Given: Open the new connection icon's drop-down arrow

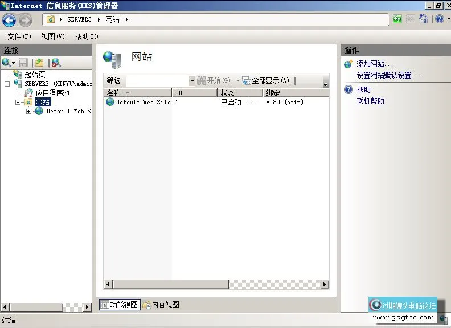Looking at the screenshot, I should pos(13,63).
